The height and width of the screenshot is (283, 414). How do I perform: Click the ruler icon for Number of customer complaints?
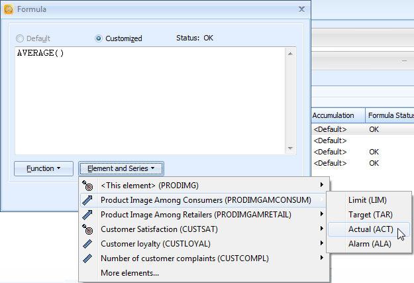pyautogui.click(x=89, y=258)
